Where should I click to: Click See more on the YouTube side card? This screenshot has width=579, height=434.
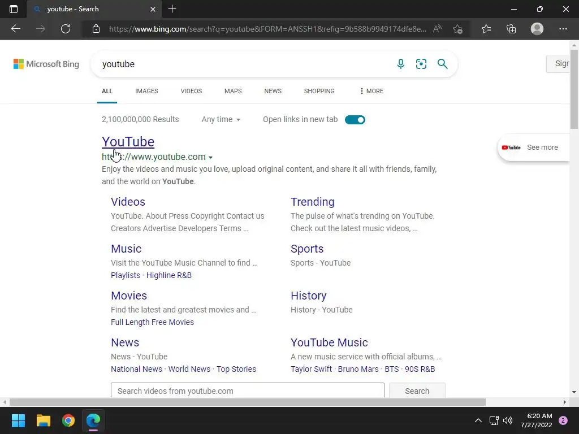coord(542,147)
